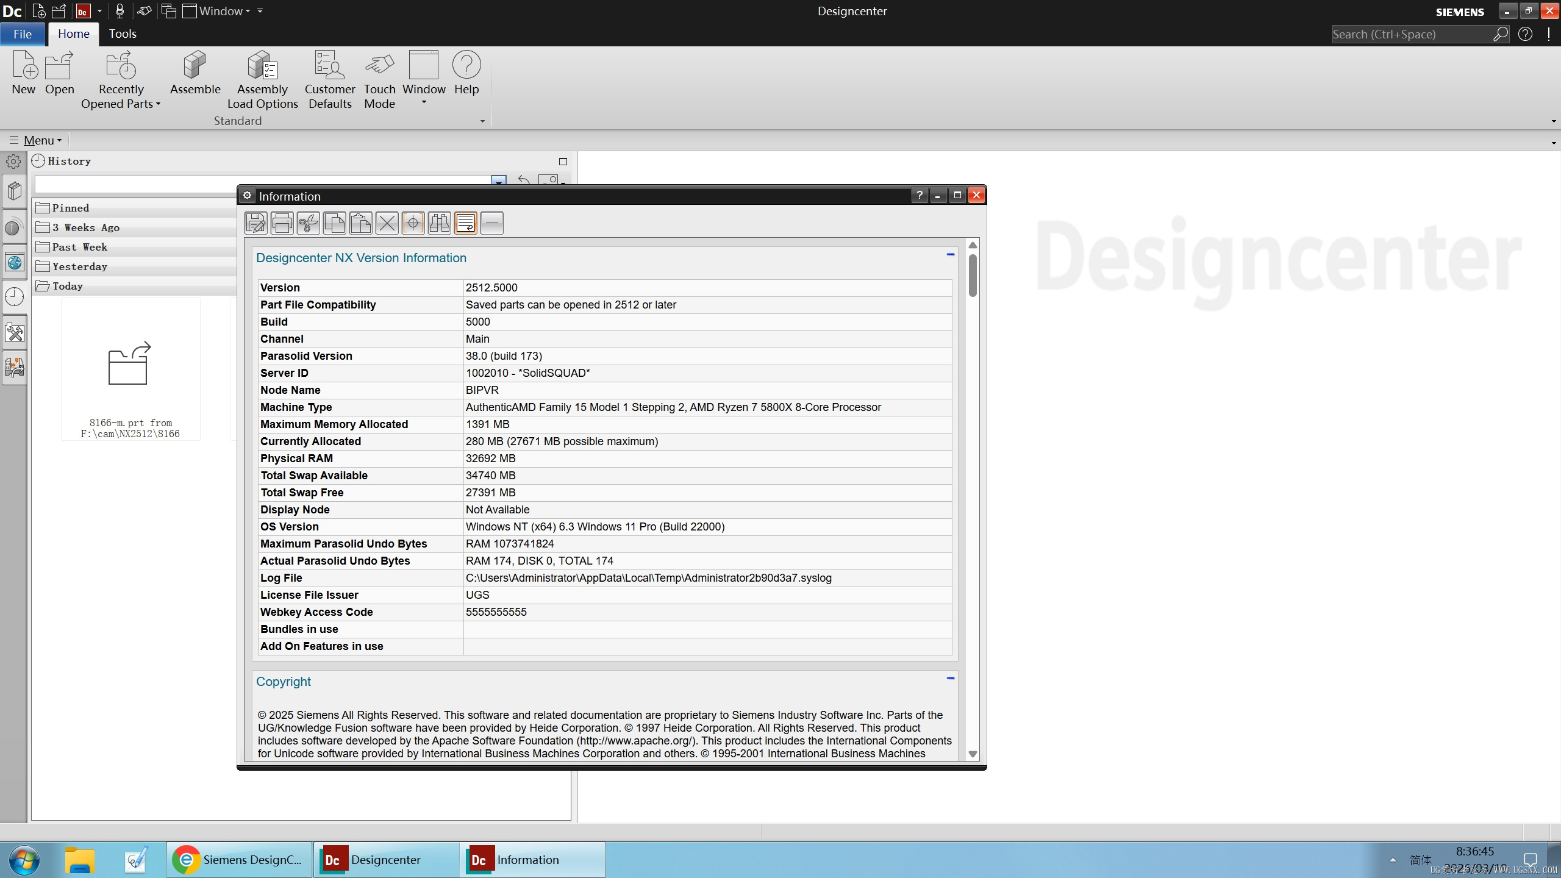Open the Windows Start button
This screenshot has height=878, width=1561.
24,860
